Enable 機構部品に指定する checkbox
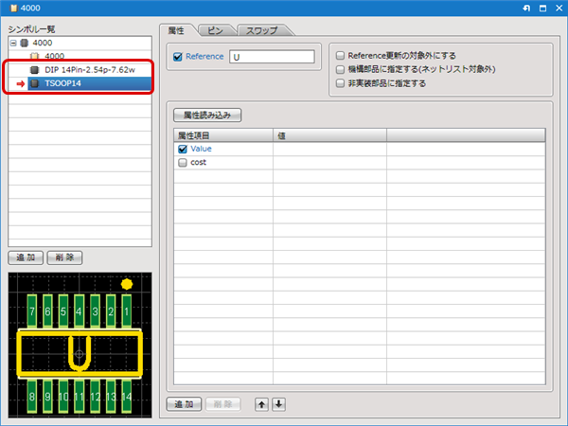568x426 pixels. point(340,69)
